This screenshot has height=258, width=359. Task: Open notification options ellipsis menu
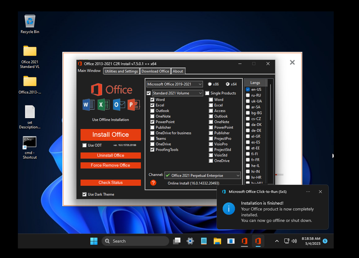308,192
